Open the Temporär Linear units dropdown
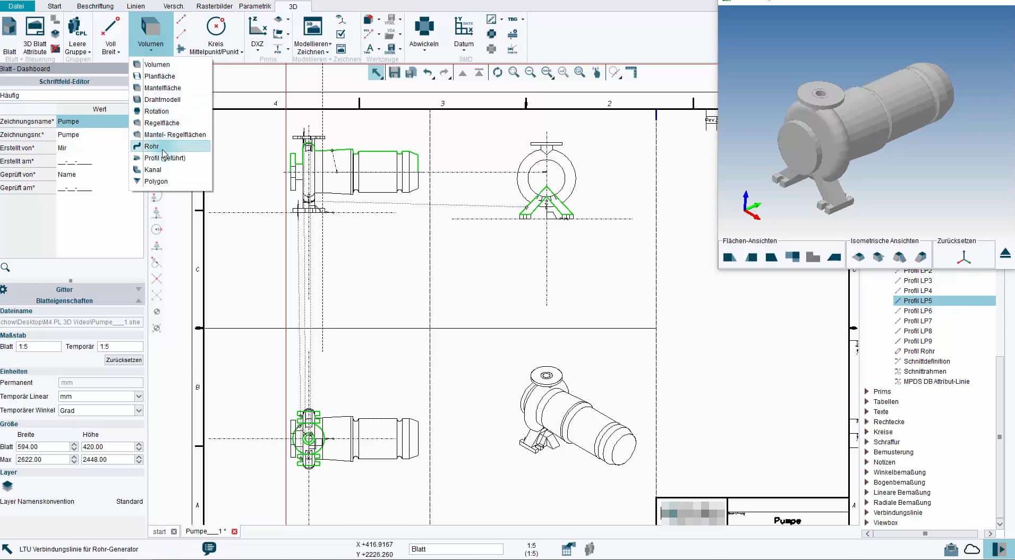This screenshot has height=560, width=1015. [137, 396]
